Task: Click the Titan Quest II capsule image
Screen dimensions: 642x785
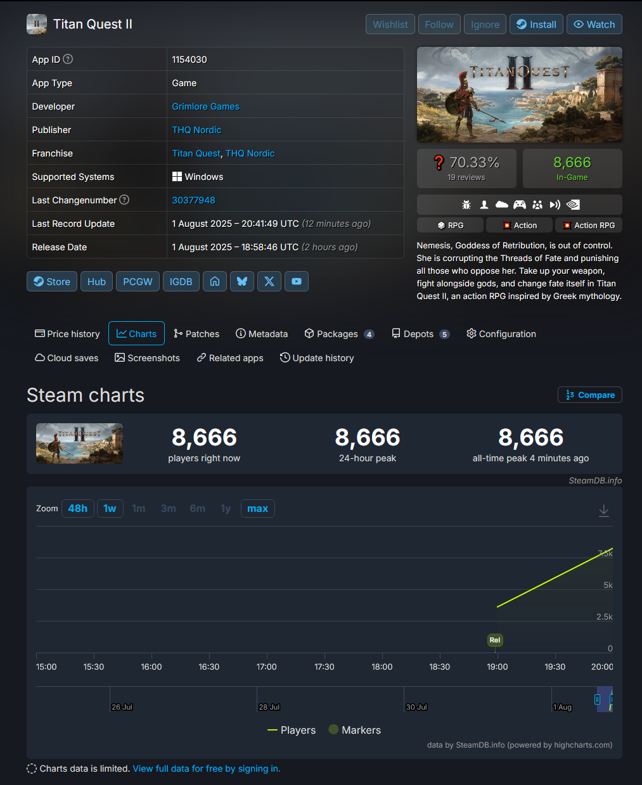Action: point(520,94)
